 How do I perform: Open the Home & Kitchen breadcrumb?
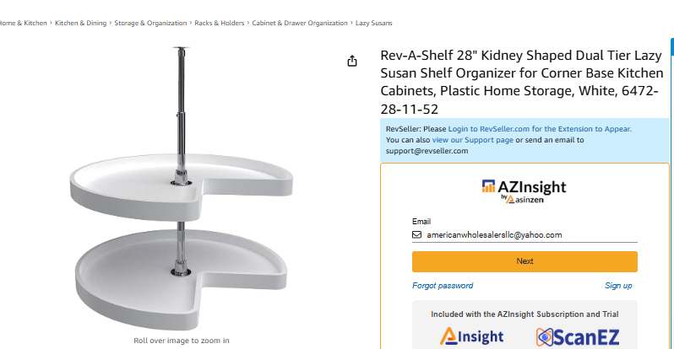tap(24, 23)
